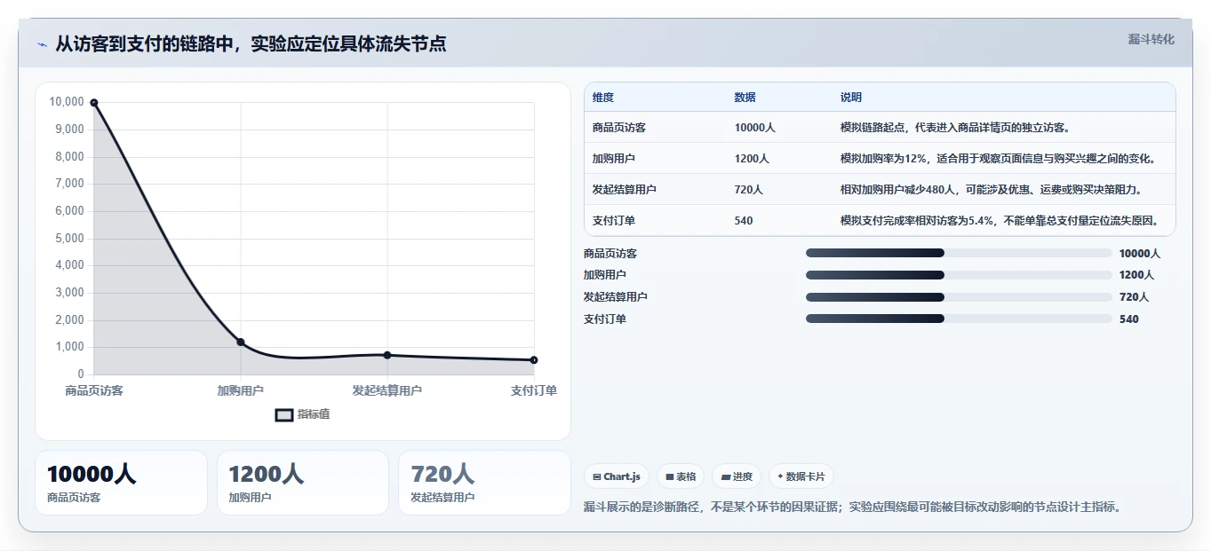The width and height of the screenshot is (1211, 551).
Task: Click the description starting 模拟支付完成率
Action: coord(1000,221)
